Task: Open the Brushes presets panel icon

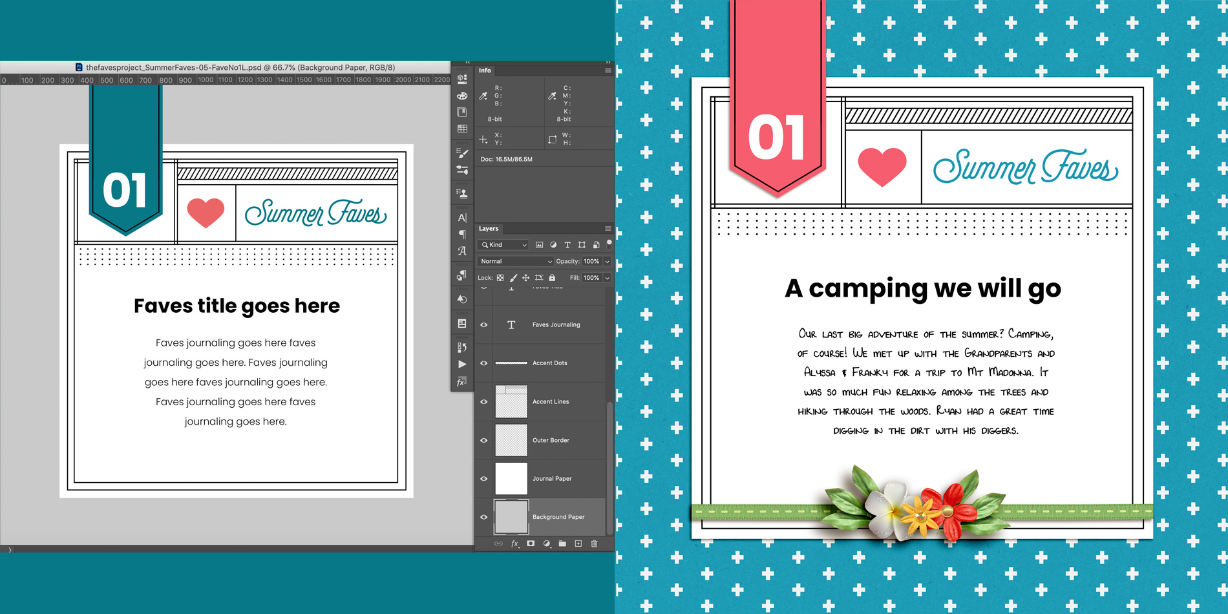Action: [x=462, y=170]
